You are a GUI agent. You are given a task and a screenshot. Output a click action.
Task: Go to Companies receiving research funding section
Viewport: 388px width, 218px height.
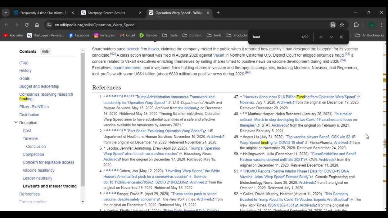click(x=46, y=97)
